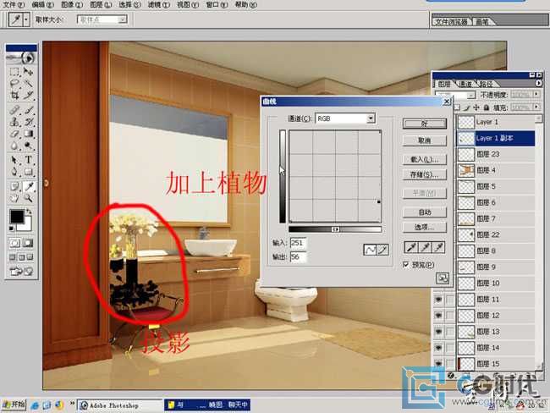Click the white background color swatch

[x=26, y=226]
